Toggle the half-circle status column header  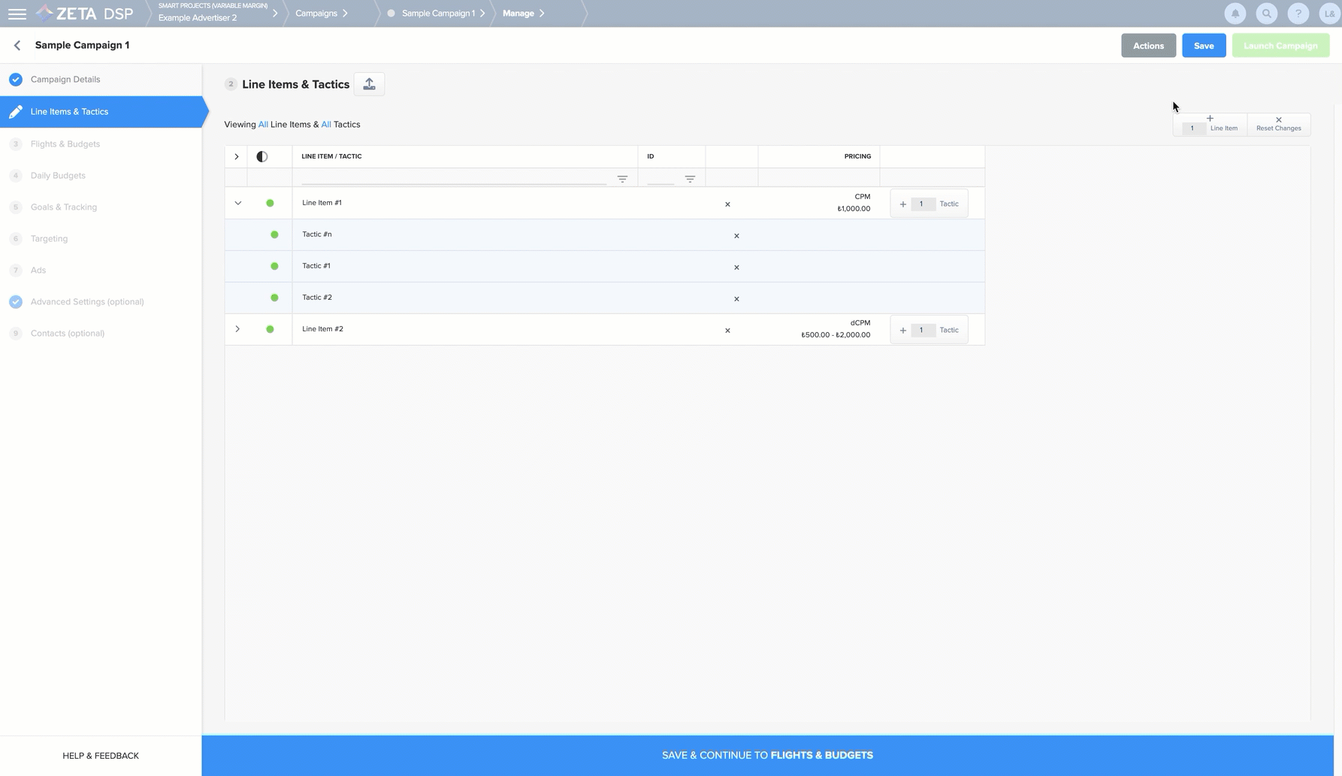[x=261, y=156]
